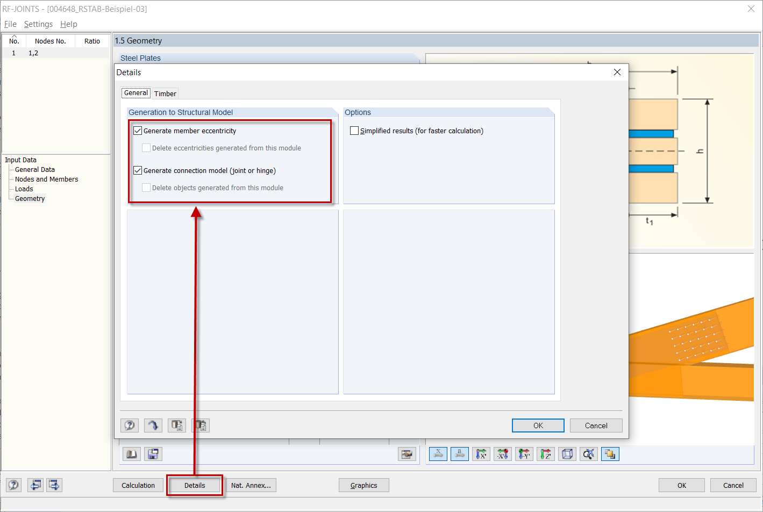Click the help question mark icon in Details dialog
Image resolution: width=763 pixels, height=512 pixels.
coord(129,425)
